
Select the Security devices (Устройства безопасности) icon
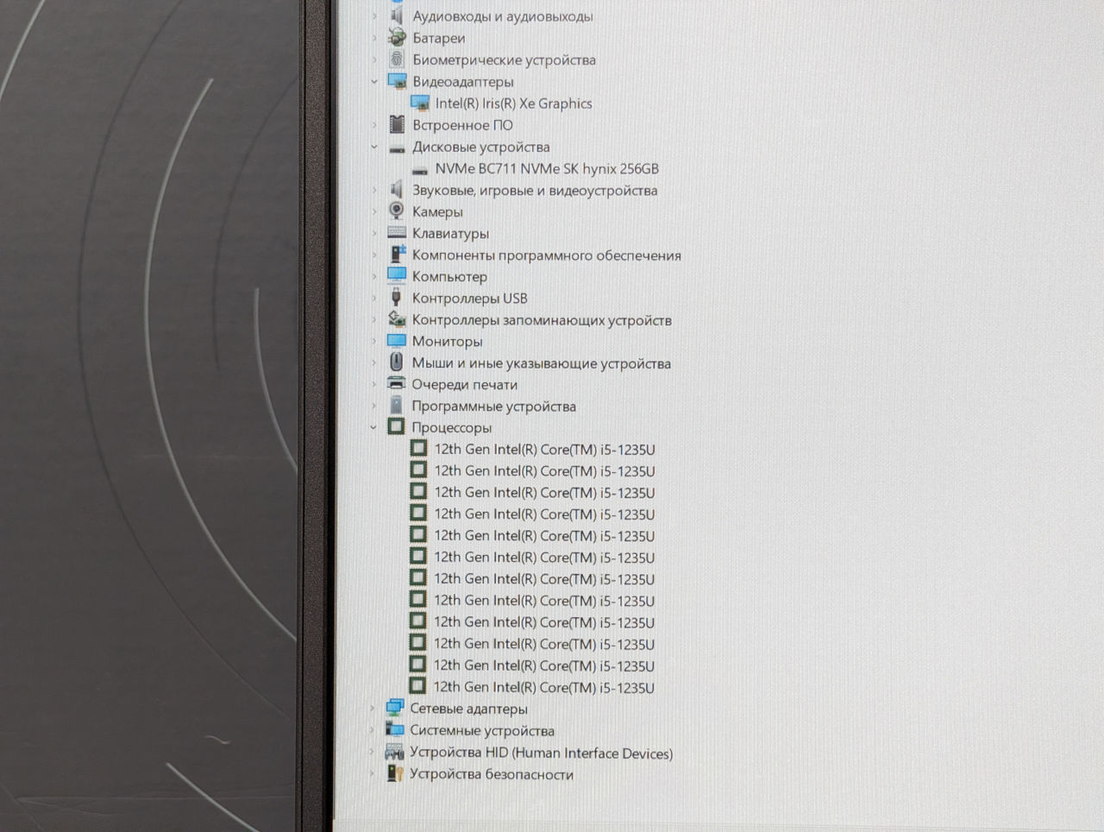click(395, 773)
